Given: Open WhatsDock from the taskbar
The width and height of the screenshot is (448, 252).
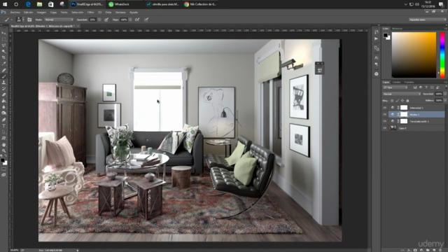Looking at the screenshot, I should [120, 4].
